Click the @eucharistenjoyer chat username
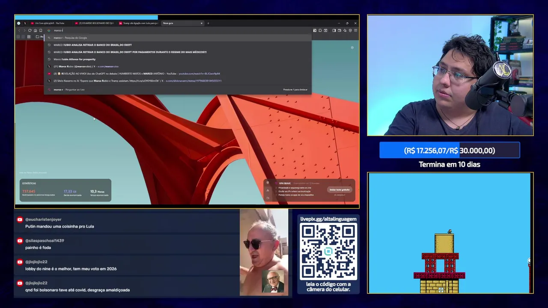Image resolution: width=548 pixels, height=308 pixels. click(43, 219)
